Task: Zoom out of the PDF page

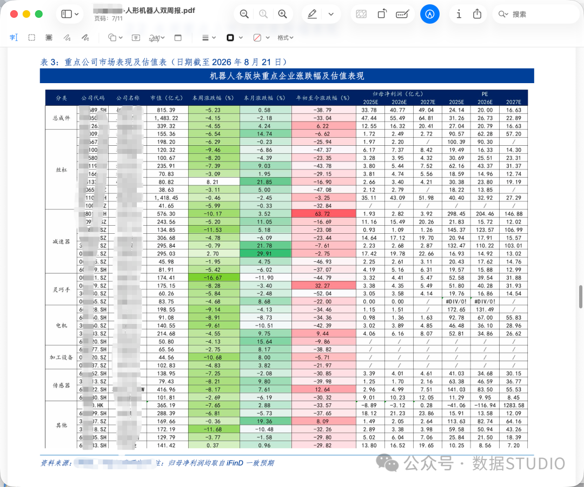Action: (x=244, y=14)
